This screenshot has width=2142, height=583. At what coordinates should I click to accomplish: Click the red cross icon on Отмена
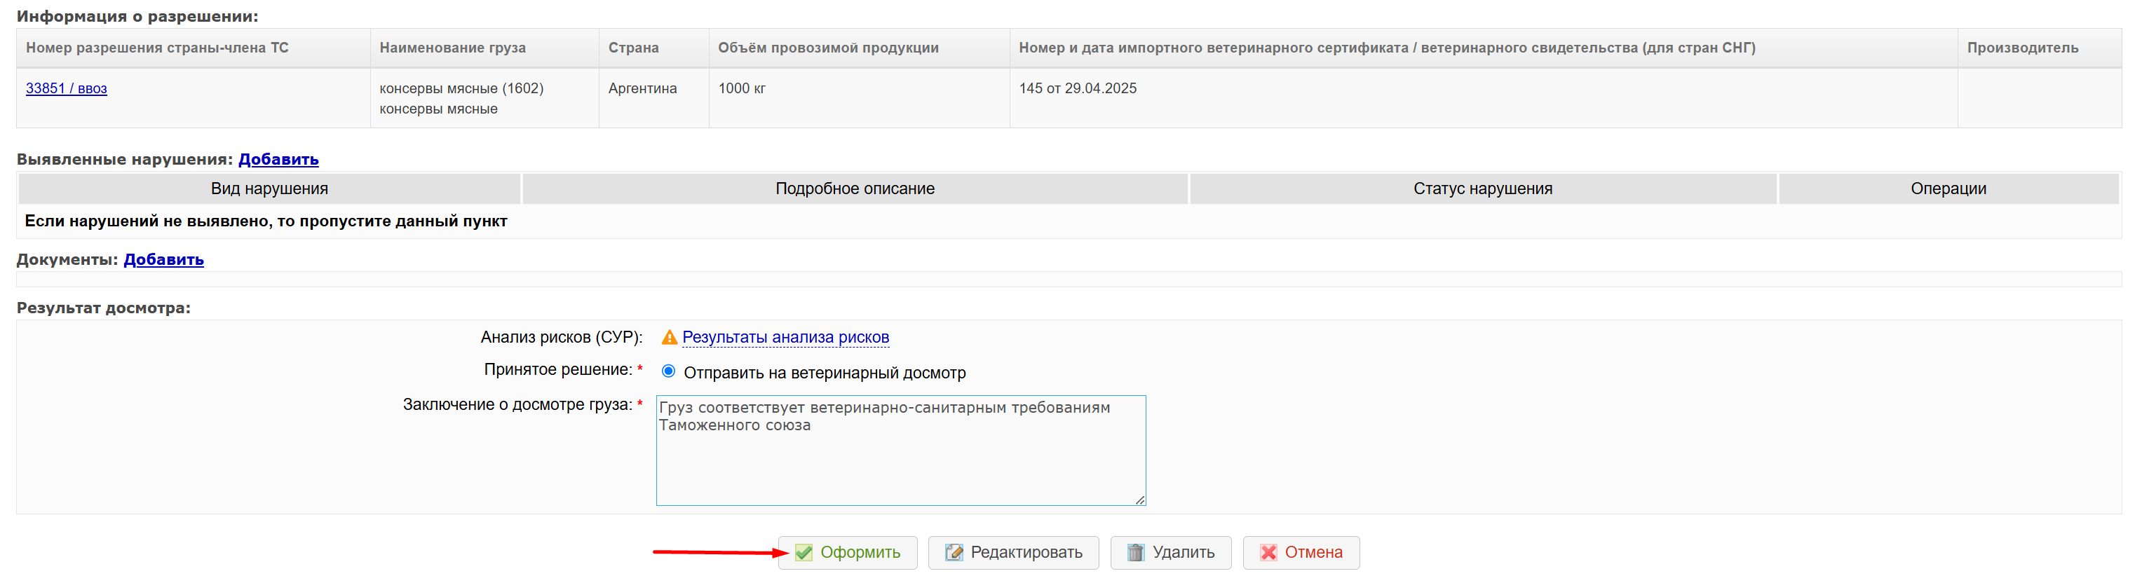[x=1268, y=553]
